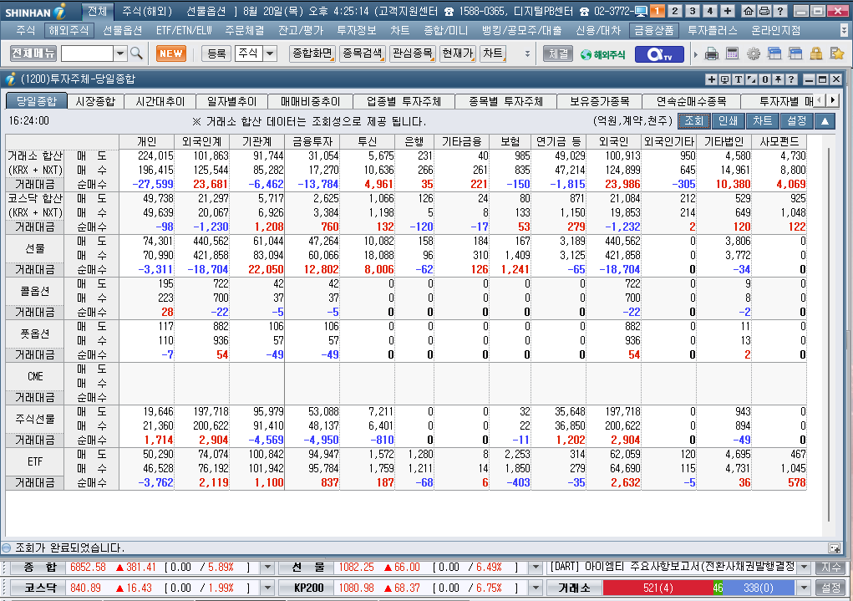
Task: Click the home icon in title bar
Action: tap(749, 11)
